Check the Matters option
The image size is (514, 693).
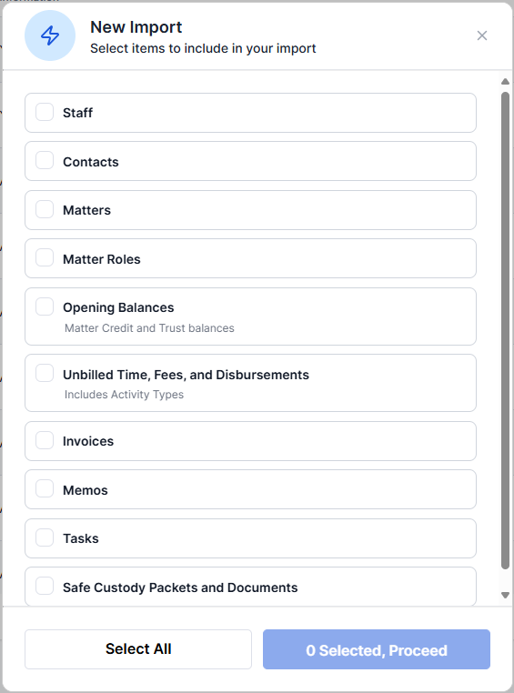pos(45,209)
